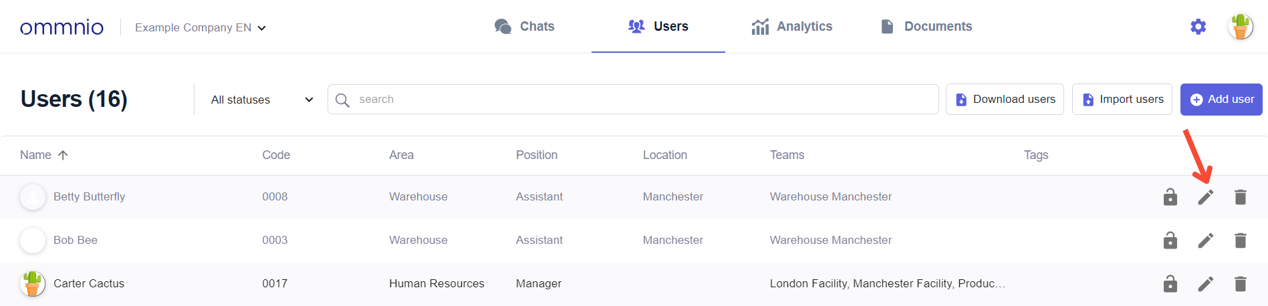
Task: Click Download users button
Action: 1005,100
